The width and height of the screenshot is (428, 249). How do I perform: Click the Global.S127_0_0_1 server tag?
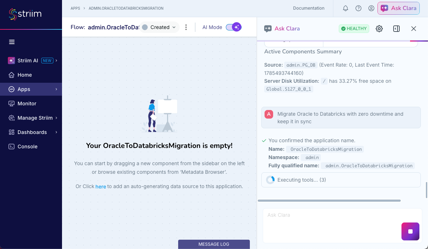[x=289, y=89]
